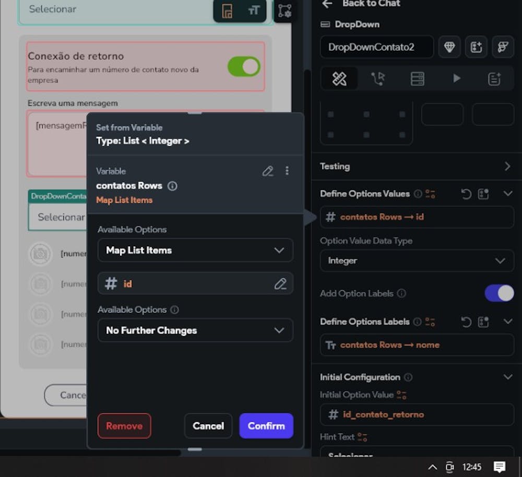Collapse the Initial Configuration section
This screenshot has height=477, width=522.
click(x=508, y=377)
